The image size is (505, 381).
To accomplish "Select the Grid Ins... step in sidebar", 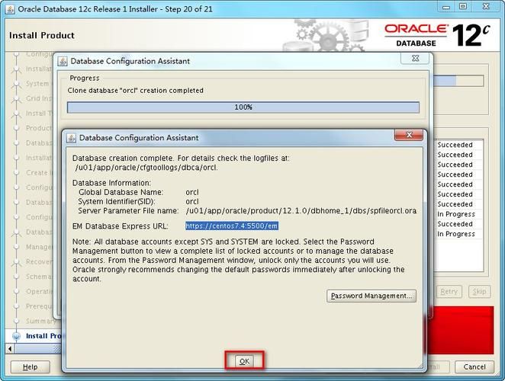I will (x=39, y=98).
